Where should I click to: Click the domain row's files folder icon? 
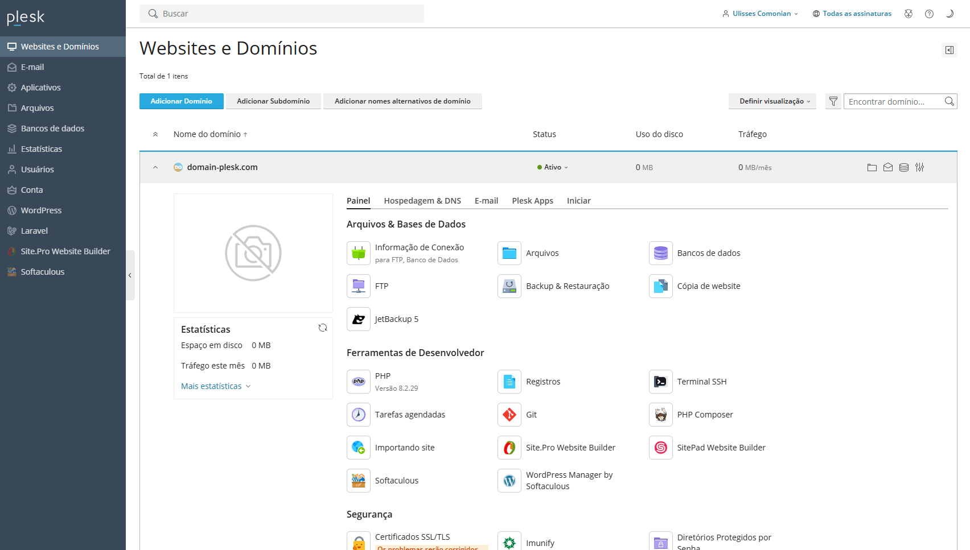tap(872, 167)
